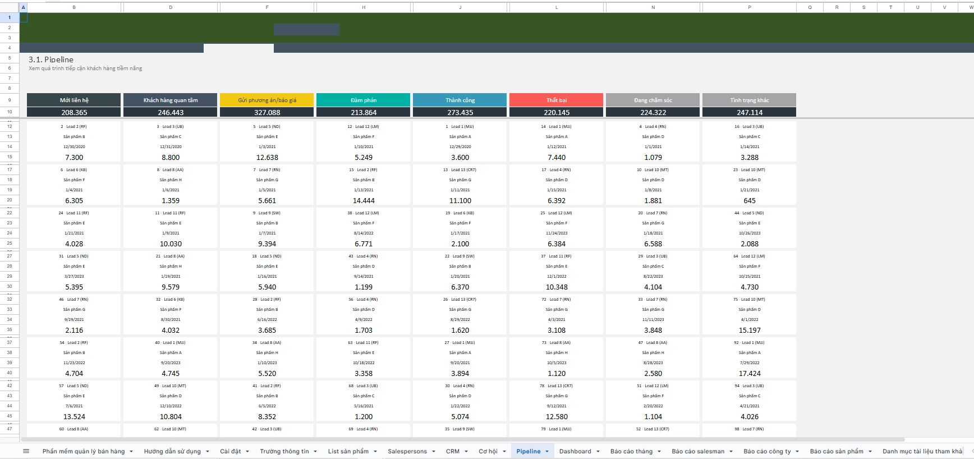
Task: Go to the Cài đặt sheet tab
Action: 231,451
